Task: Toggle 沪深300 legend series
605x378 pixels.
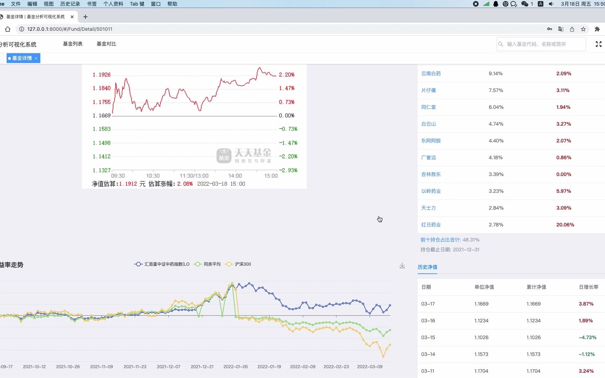Action: (238, 264)
